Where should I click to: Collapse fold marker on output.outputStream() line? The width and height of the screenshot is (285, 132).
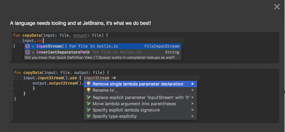pos(12,83)
